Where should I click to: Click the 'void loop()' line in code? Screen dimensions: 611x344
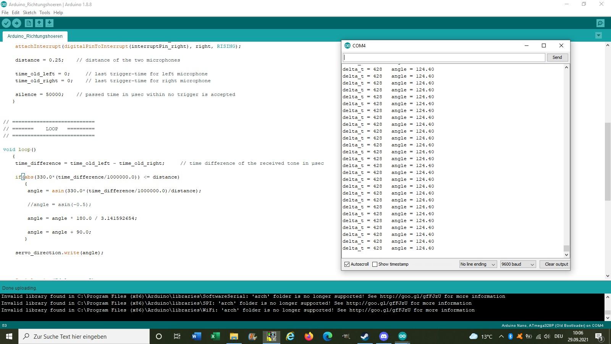19,149
